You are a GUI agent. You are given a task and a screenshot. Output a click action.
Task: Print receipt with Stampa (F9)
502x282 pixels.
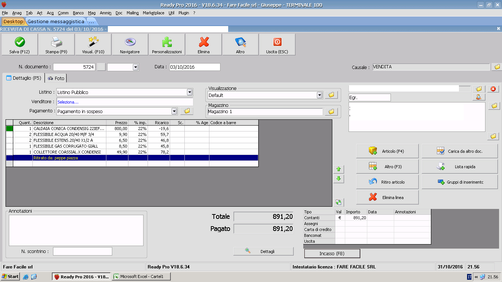coord(56,42)
